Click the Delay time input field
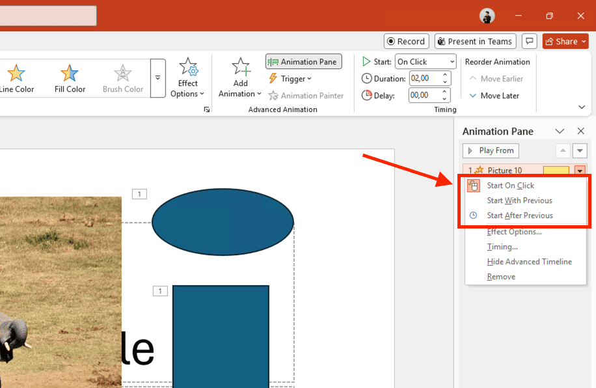The height and width of the screenshot is (388, 596). [423, 96]
